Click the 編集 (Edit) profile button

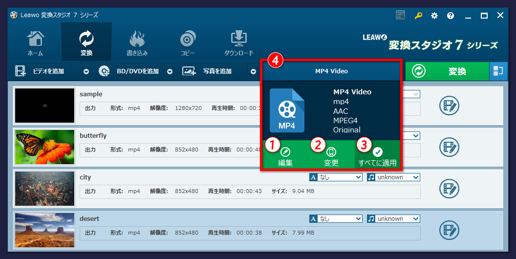pos(285,155)
